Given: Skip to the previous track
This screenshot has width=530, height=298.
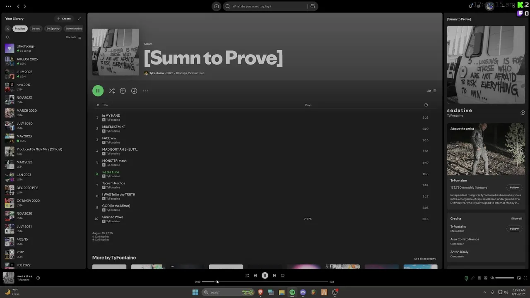Looking at the screenshot, I should (x=255, y=275).
